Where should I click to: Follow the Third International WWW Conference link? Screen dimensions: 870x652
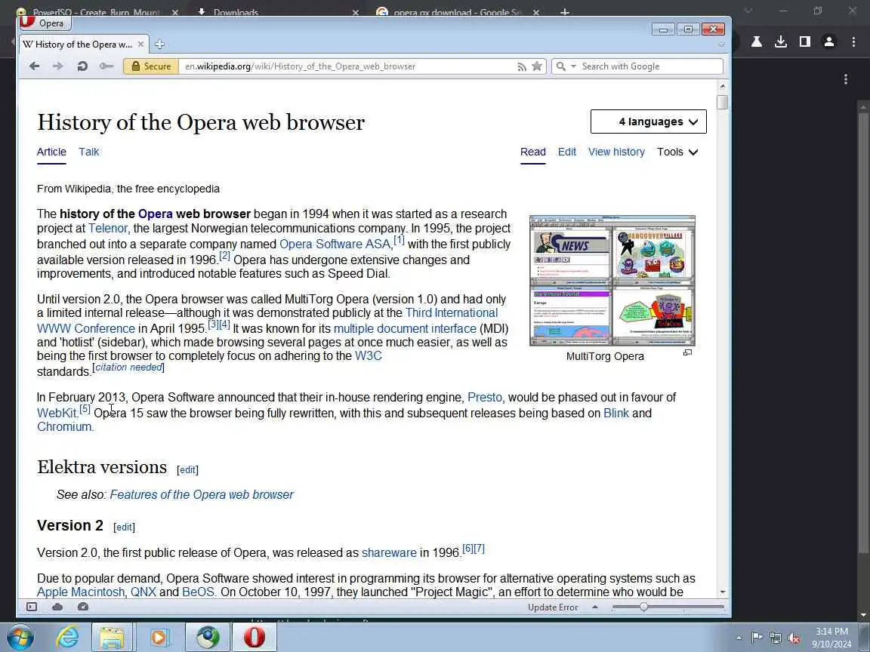click(x=267, y=321)
